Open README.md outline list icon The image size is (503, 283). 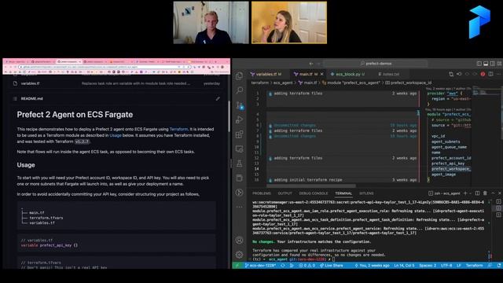15,98
